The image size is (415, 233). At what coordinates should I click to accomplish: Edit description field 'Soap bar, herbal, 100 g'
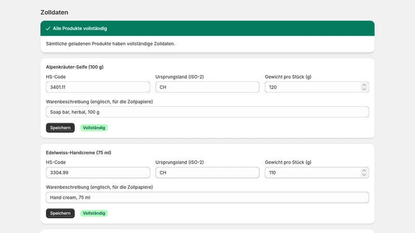pos(207,112)
